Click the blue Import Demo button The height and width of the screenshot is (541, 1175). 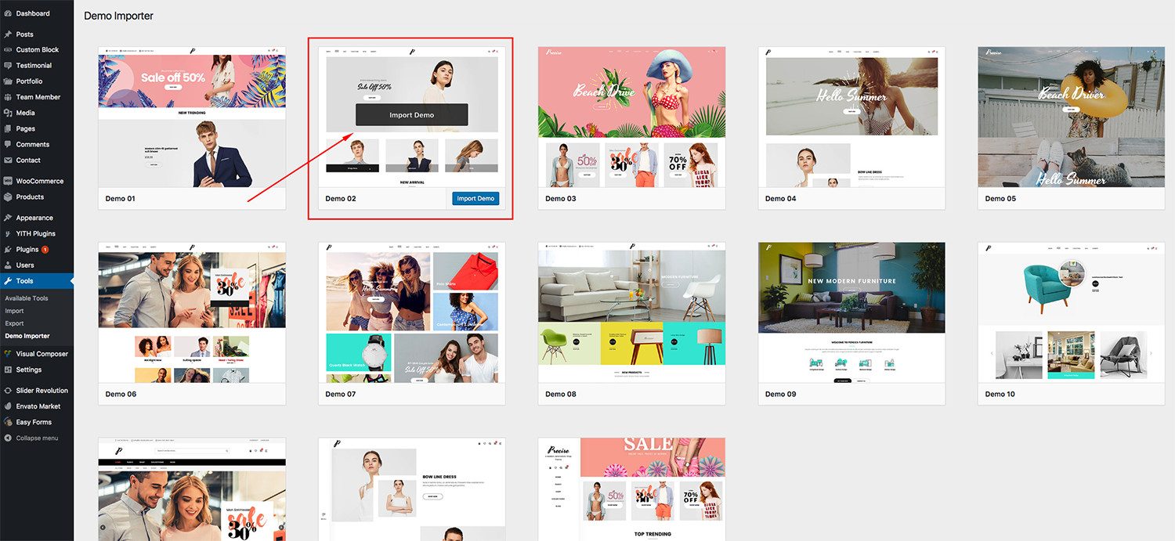point(475,198)
